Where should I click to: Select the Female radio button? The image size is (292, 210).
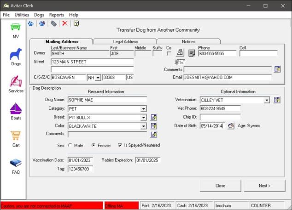(x=93, y=145)
